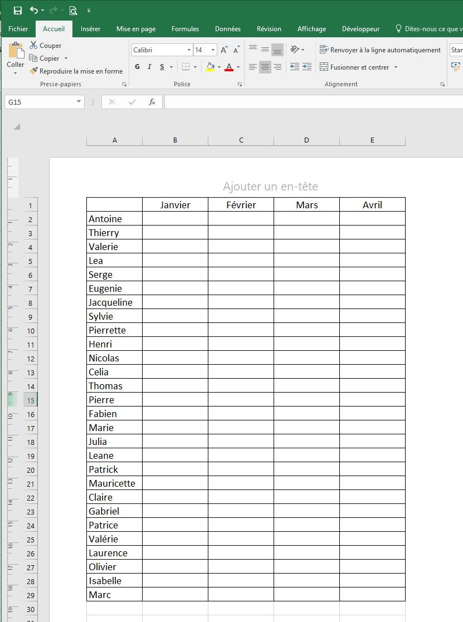Apply the red font color swatch
The image size is (463, 622).
pyautogui.click(x=229, y=67)
